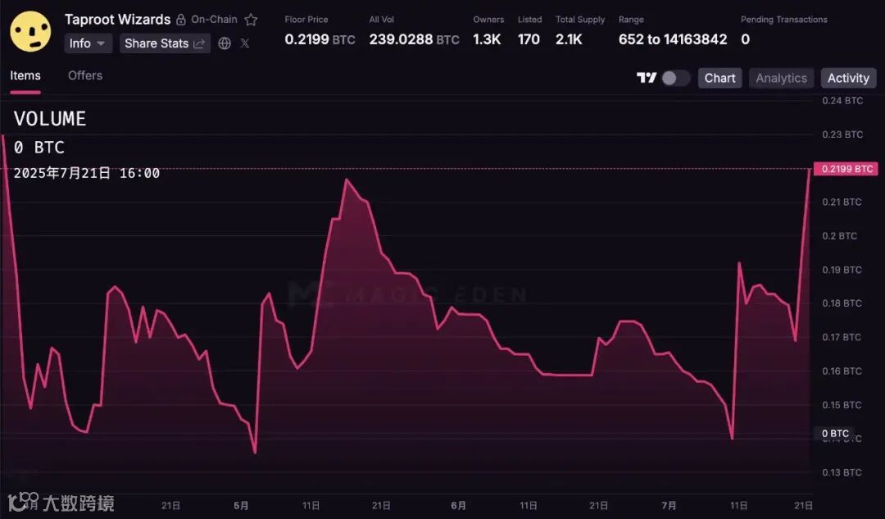Click the Range 652 to 14163842 value
Image resolution: width=885 pixels, height=519 pixels.
coord(673,39)
